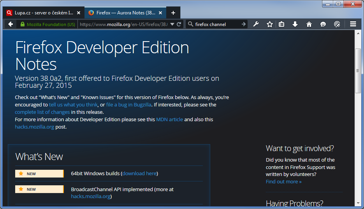Open a new tab with plus button
The height and width of the screenshot is (209, 364).
pyautogui.click(x=173, y=13)
